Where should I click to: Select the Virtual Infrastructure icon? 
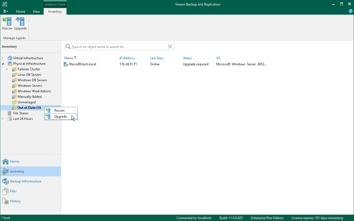[x=10, y=58]
